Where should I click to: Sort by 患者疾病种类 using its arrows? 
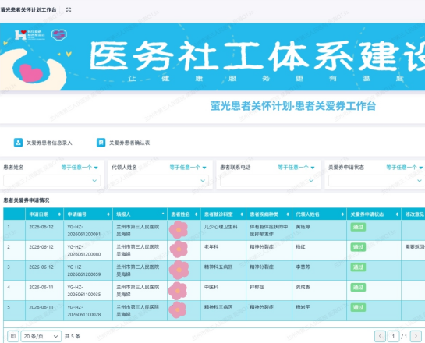(x=288, y=214)
